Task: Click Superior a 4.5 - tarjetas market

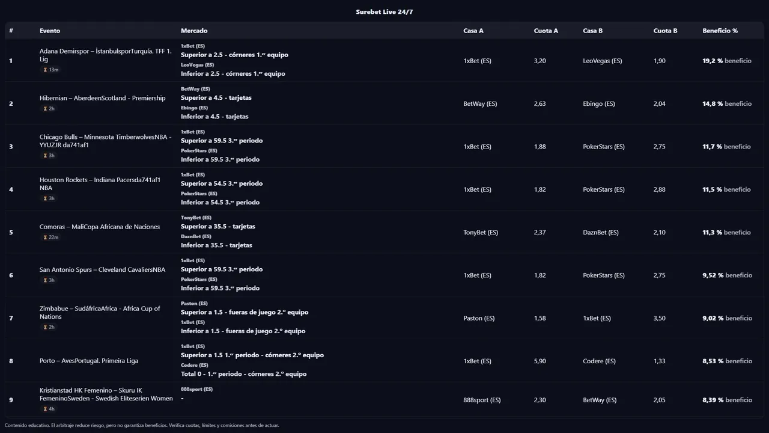Action: pos(216,97)
